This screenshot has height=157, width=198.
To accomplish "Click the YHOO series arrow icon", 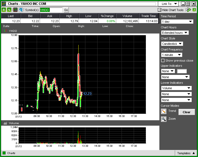I will pyautogui.click(x=5, y=31).
